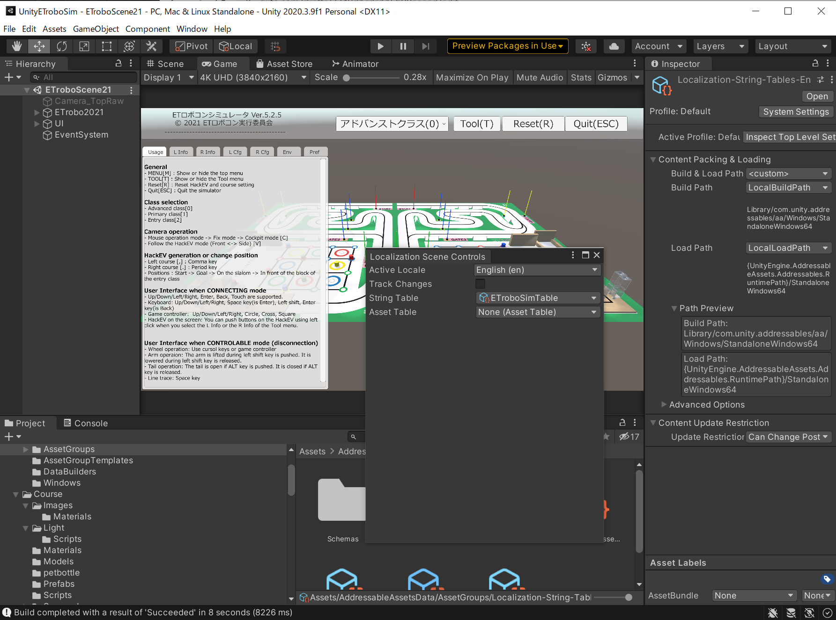Image resolution: width=836 pixels, height=620 pixels.
Task: Open Localization Scene Controls menu dots
Action: pyautogui.click(x=573, y=255)
